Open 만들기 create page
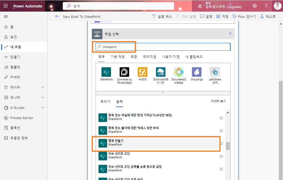 click(24, 57)
